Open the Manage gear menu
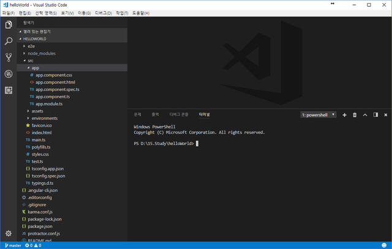The width and height of the screenshot is (392, 249). coord(9,233)
